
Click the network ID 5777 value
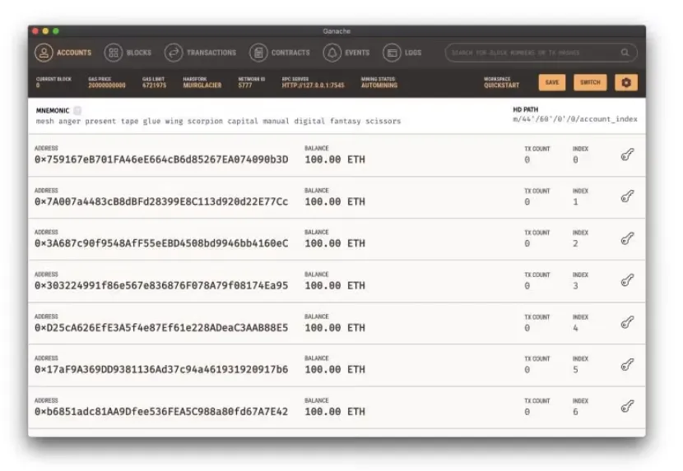point(244,85)
